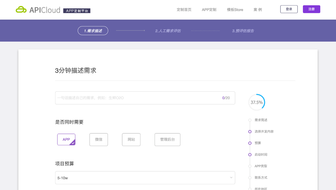The height and width of the screenshot is (190, 336).
Task: Focus the one-sentence requirement input field
Action: [x=145, y=98]
